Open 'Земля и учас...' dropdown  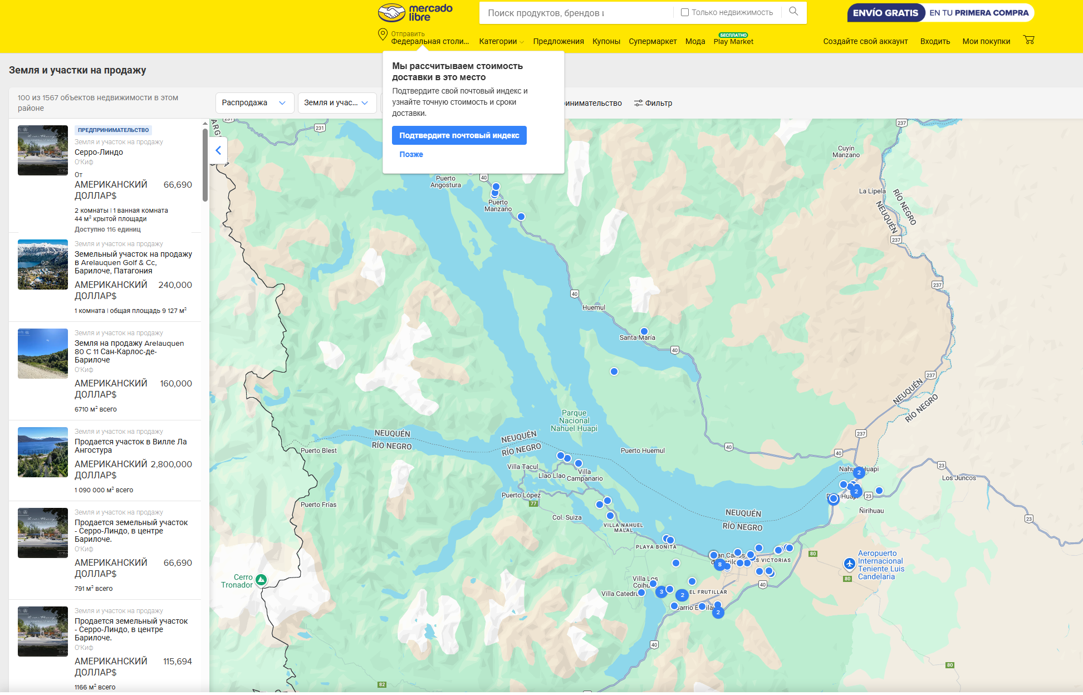click(x=336, y=103)
